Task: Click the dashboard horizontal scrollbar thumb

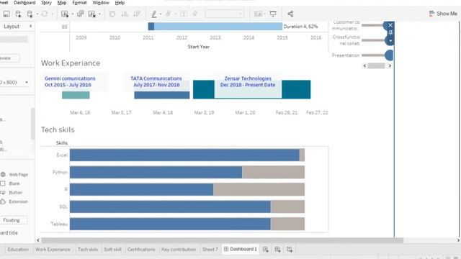Action: pyautogui.click(x=223, y=240)
